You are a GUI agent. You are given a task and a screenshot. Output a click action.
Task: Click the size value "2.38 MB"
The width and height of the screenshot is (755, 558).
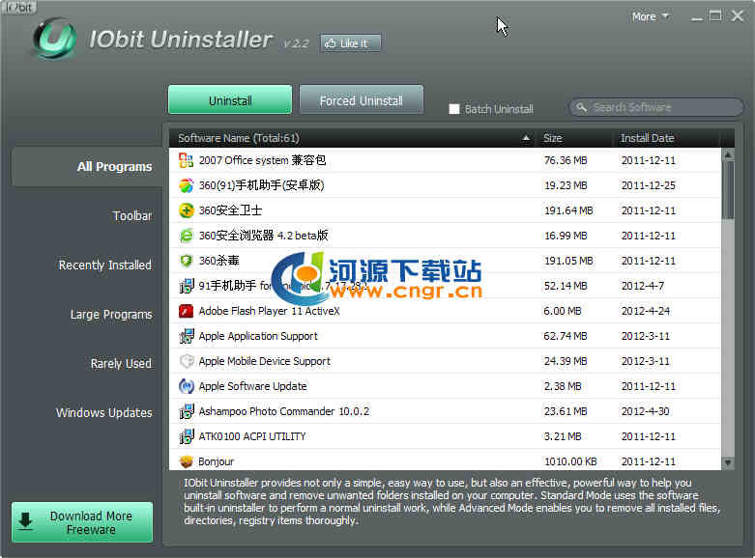point(563,386)
